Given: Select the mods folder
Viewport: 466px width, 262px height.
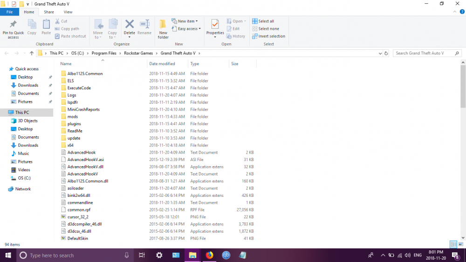Looking at the screenshot, I should click(x=73, y=117).
